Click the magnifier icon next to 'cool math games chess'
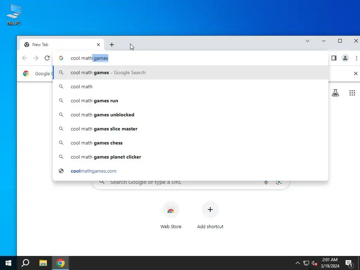 (61, 143)
